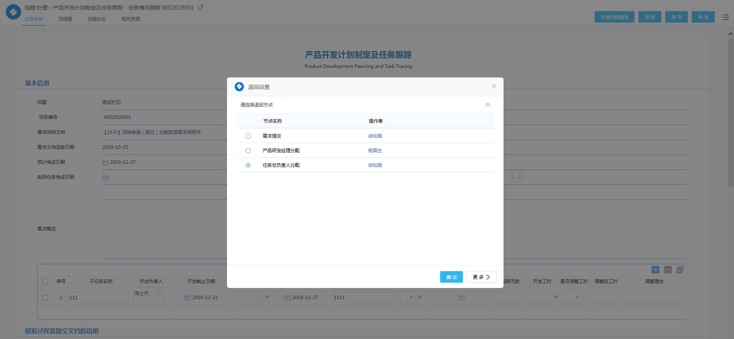Open the list menu icon at top right
The image size is (734, 339).
(x=725, y=17)
